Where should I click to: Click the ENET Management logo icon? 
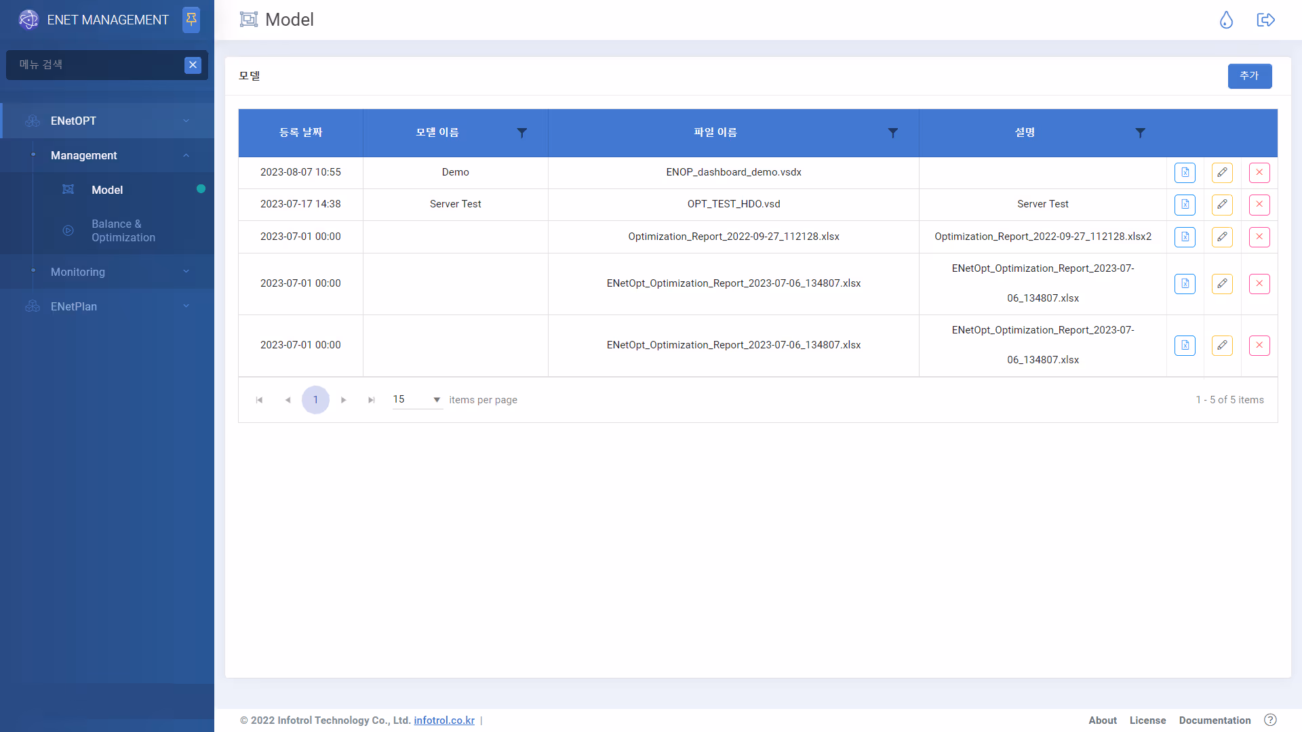[x=28, y=20]
